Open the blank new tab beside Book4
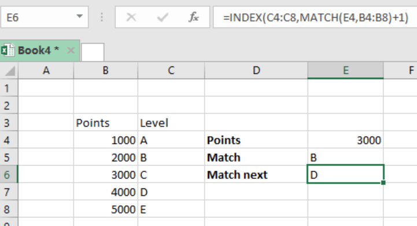Viewport: 417px width, 226px height. coord(93,52)
